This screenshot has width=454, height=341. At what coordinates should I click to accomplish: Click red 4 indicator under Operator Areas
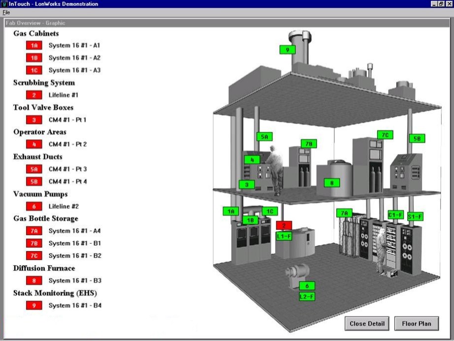click(34, 144)
